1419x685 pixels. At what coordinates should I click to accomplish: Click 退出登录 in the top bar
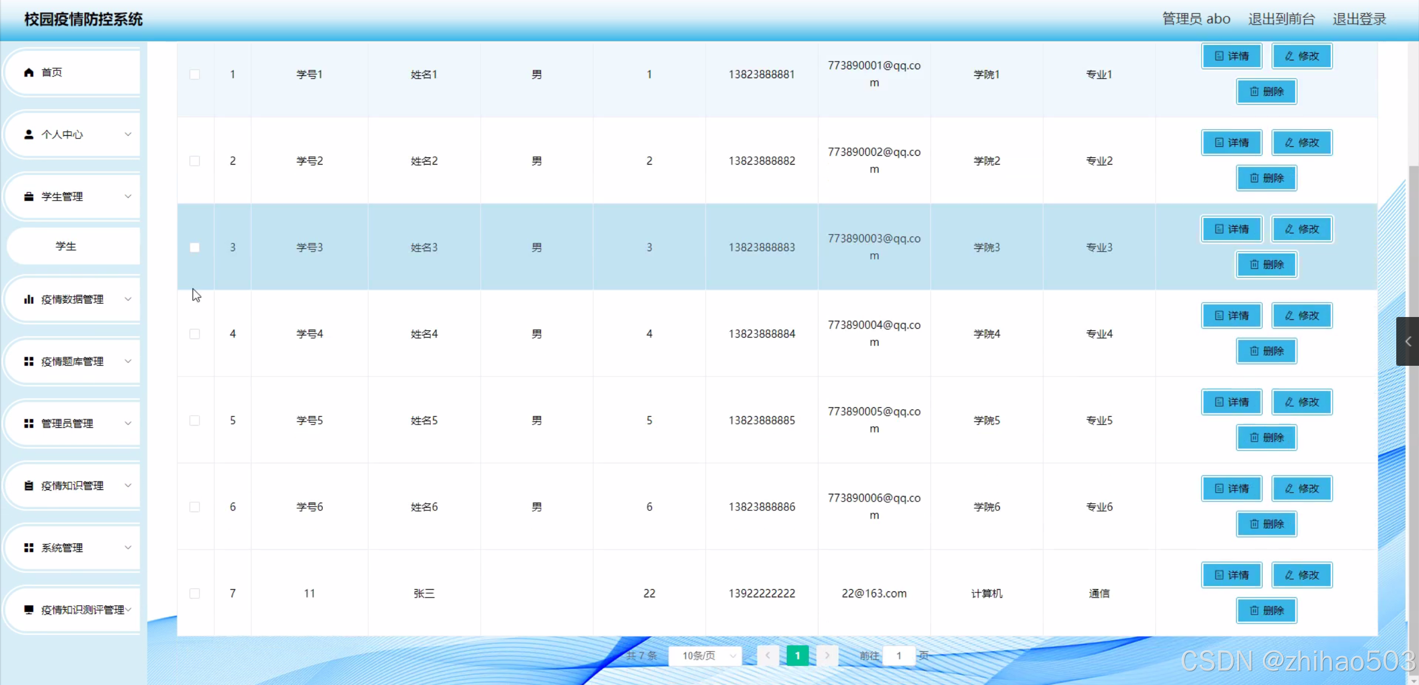click(1359, 19)
